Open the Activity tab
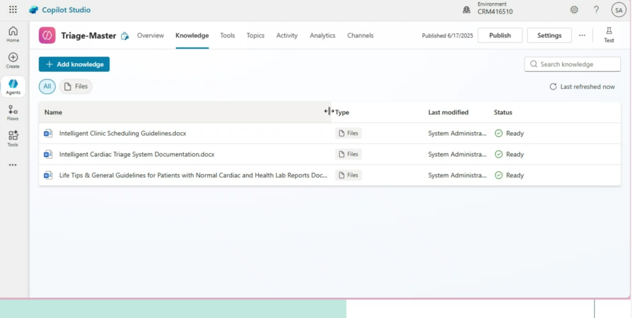632x318 pixels. [x=287, y=35]
